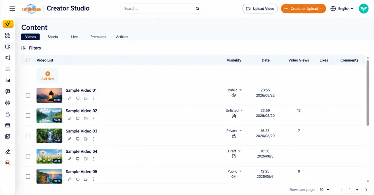This screenshot has width=374, height=195.
Task: Open the Private visibility dropdown
Action: tap(234, 131)
